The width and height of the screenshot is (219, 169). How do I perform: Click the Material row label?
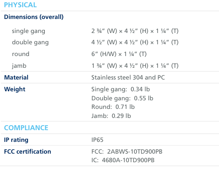tap(16, 78)
